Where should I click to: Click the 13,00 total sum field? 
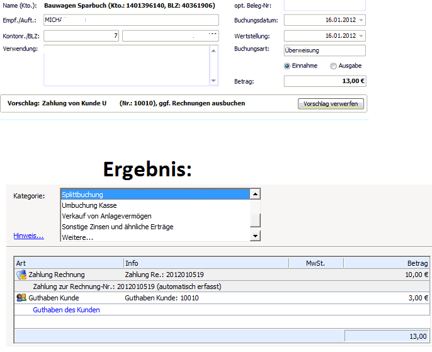tap(387, 336)
